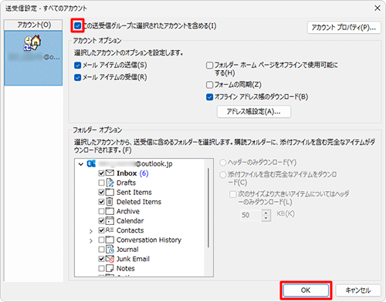Click the 50 KB size input field
The width and height of the screenshot is (386, 302).
[251, 215]
